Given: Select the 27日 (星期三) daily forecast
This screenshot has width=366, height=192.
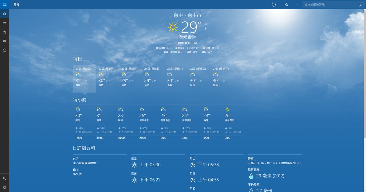Looking at the screenshot, I should 222,79.
